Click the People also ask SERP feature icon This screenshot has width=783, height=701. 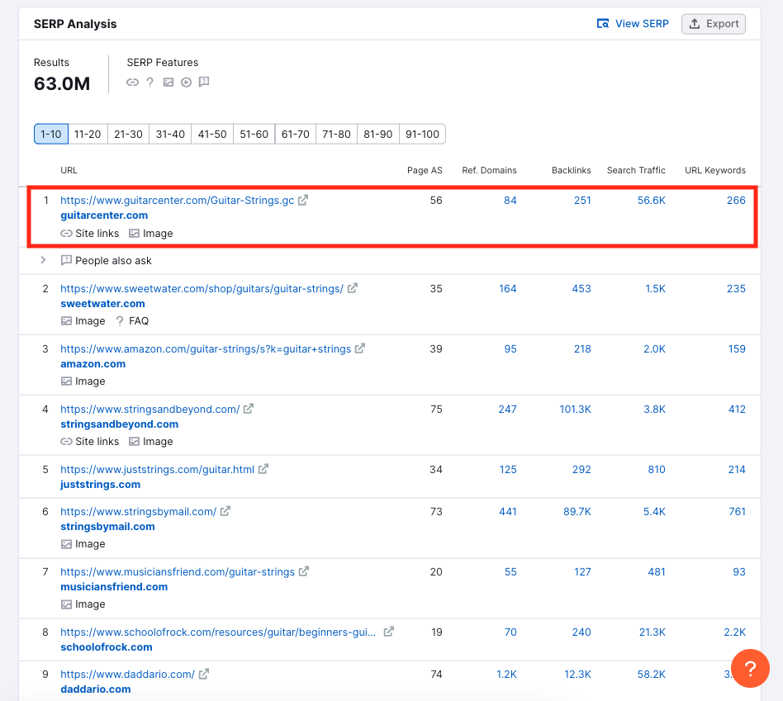(204, 82)
